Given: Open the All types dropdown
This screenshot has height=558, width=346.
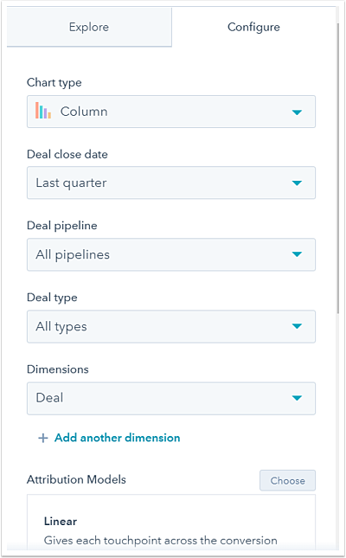Looking at the screenshot, I should 171,326.
